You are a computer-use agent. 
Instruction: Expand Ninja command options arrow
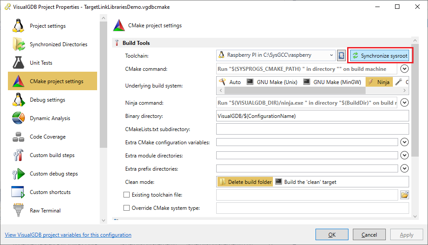tap(404, 102)
